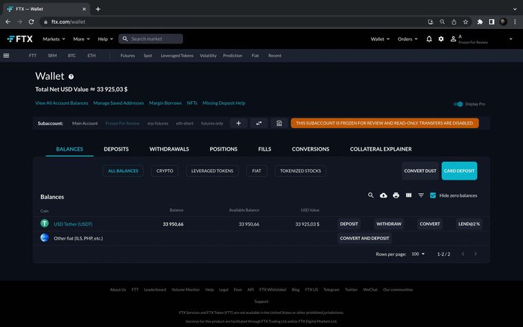Open the Orders header dropdown

tap(407, 39)
